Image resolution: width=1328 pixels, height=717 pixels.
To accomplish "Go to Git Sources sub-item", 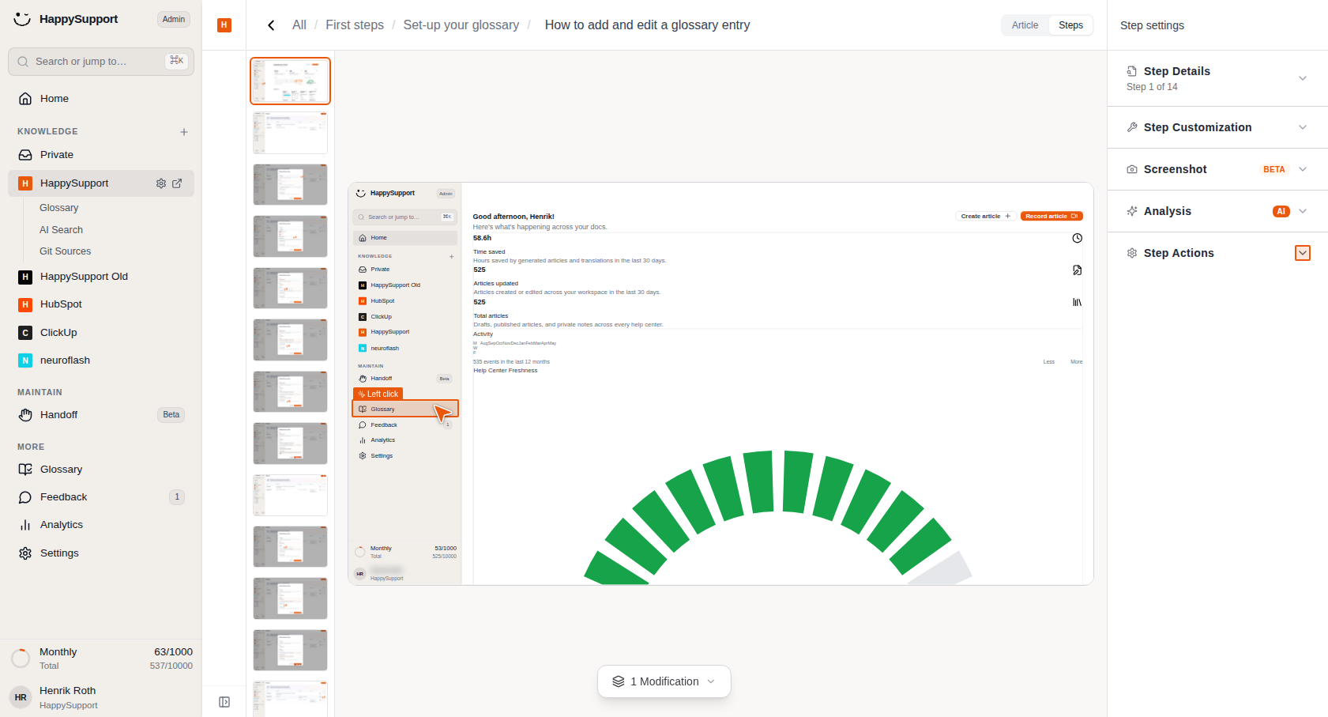I will pyautogui.click(x=65, y=251).
